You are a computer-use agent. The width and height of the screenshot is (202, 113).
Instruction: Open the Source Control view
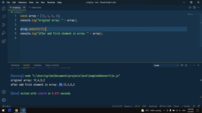point(4,25)
